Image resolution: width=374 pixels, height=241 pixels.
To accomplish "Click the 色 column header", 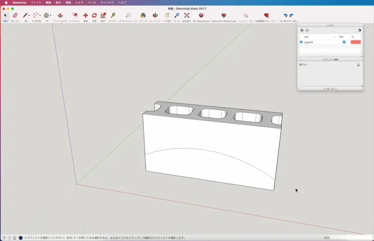I will point(352,37).
